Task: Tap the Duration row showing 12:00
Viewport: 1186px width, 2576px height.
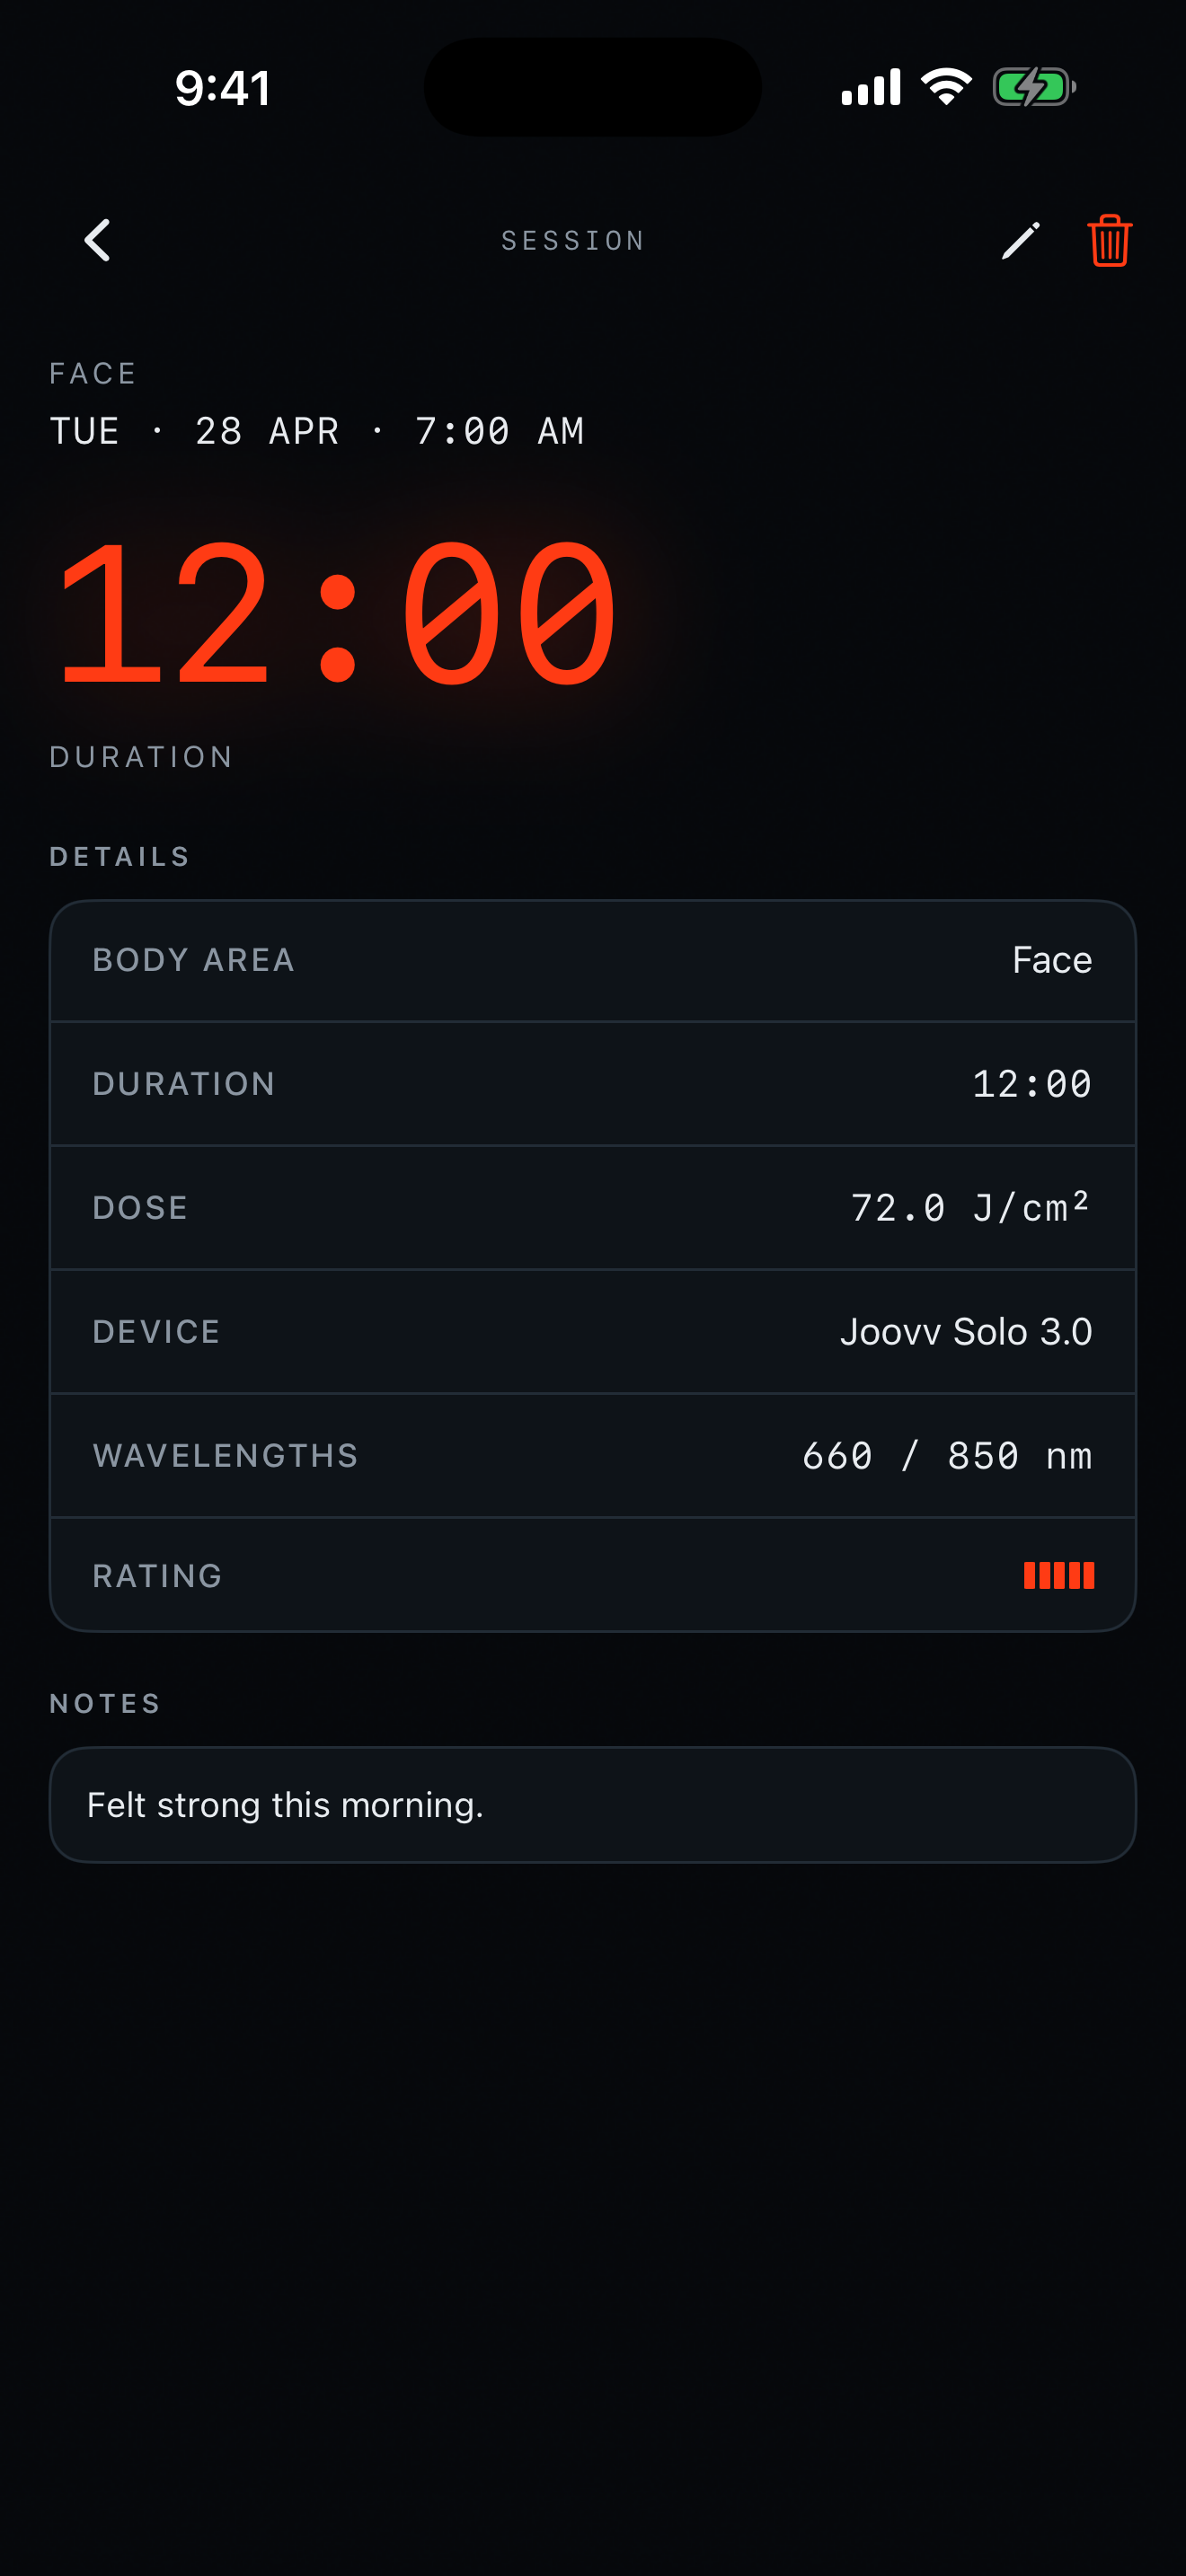Action: click(593, 1083)
